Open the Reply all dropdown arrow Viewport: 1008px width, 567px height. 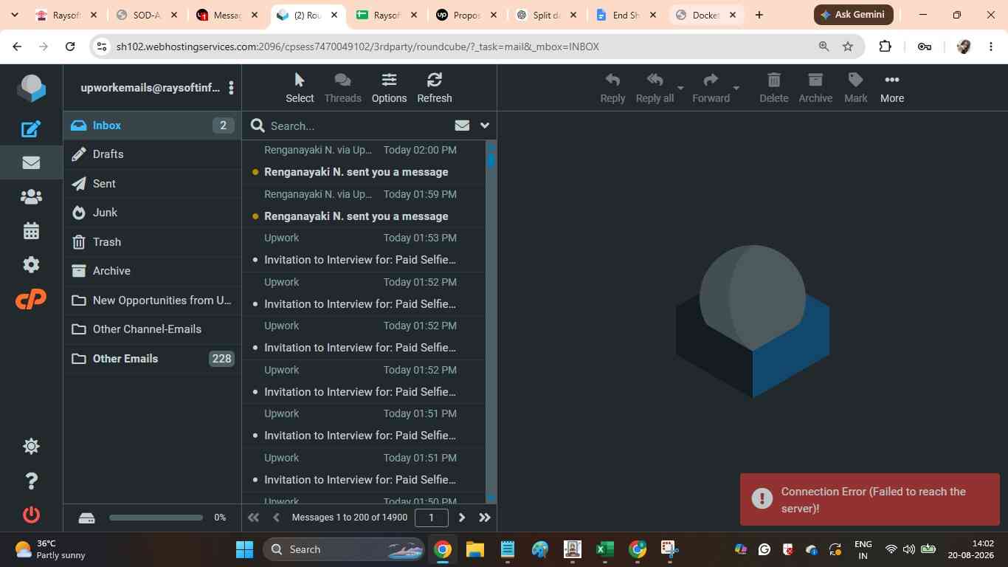coord(680,89)
